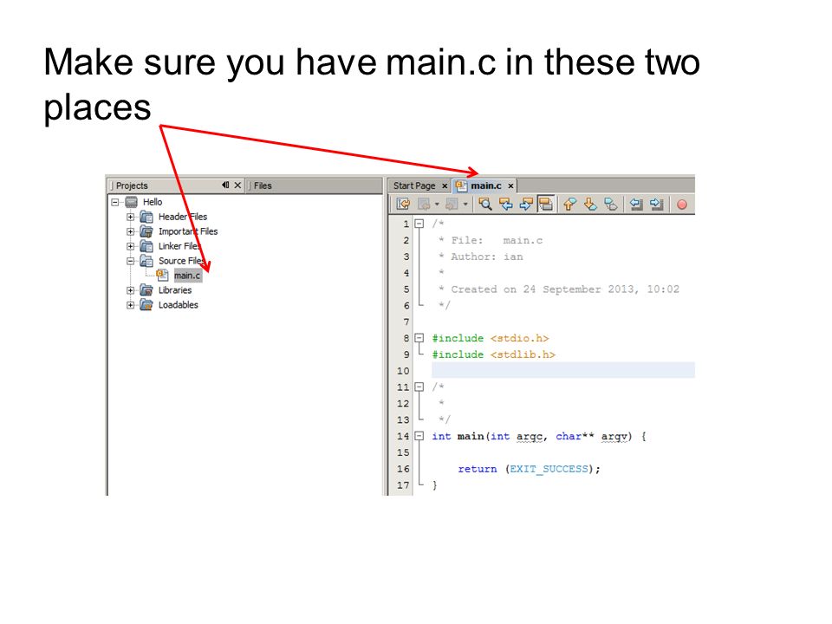The width and height of the screenshot is (832, 624).
Task: Click the Last Edit toolbar icon
Action: (x=403, y=205)
